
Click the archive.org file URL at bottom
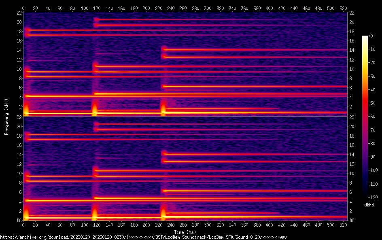[143, 237]
